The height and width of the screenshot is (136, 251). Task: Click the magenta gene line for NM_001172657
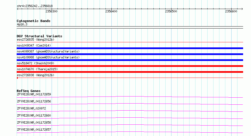(x=130, y=132)
